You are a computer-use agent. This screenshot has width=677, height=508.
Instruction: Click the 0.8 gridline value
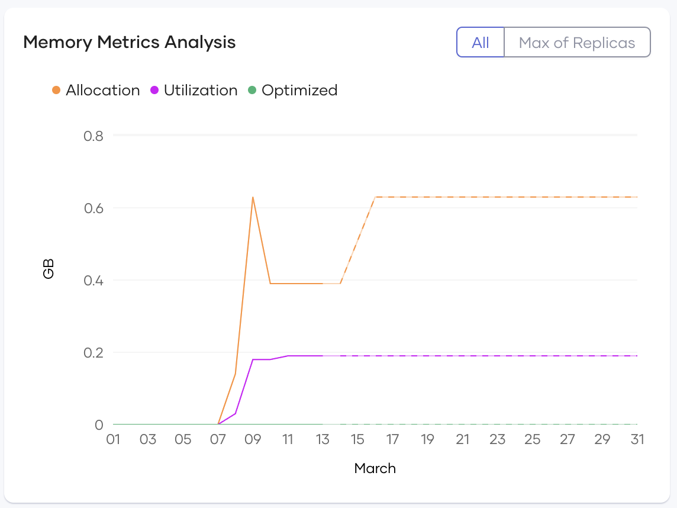click(95, 136)
